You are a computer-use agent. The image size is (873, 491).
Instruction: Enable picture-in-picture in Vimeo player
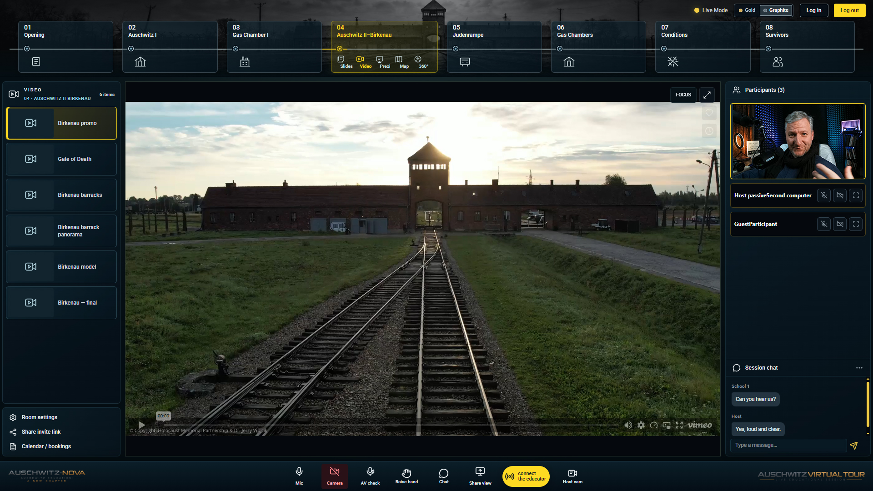point(667,425)
